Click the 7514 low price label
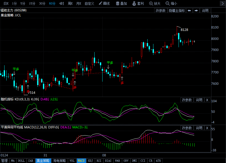Screen dimensions: 226x163 32,92
